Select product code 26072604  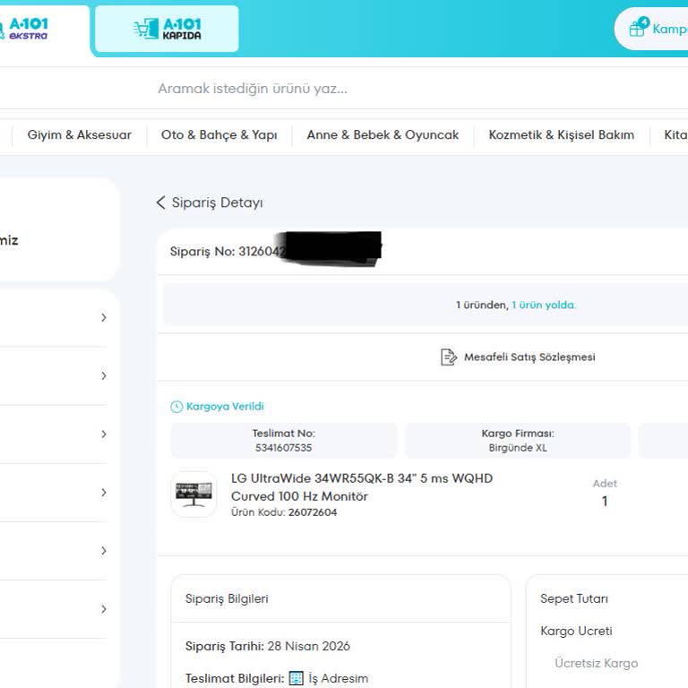pos(313,512)
